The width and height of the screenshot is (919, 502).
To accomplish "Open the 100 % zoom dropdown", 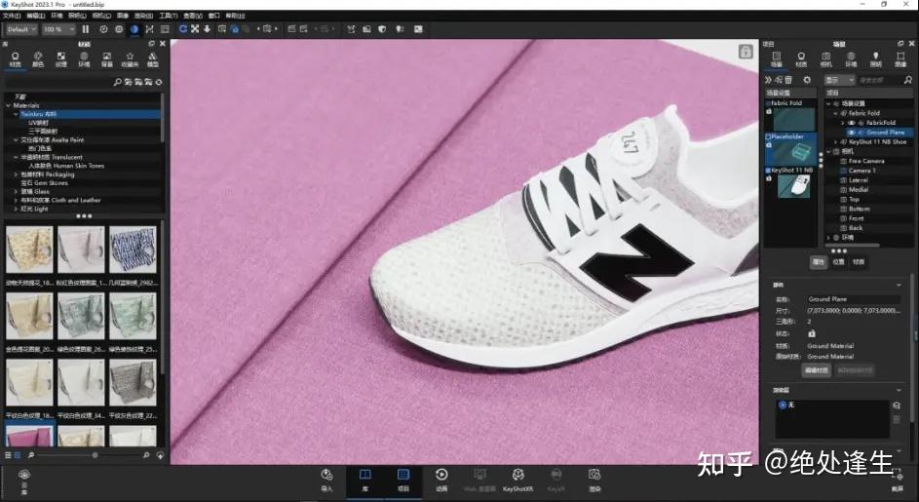I will [x=57, y=29].
